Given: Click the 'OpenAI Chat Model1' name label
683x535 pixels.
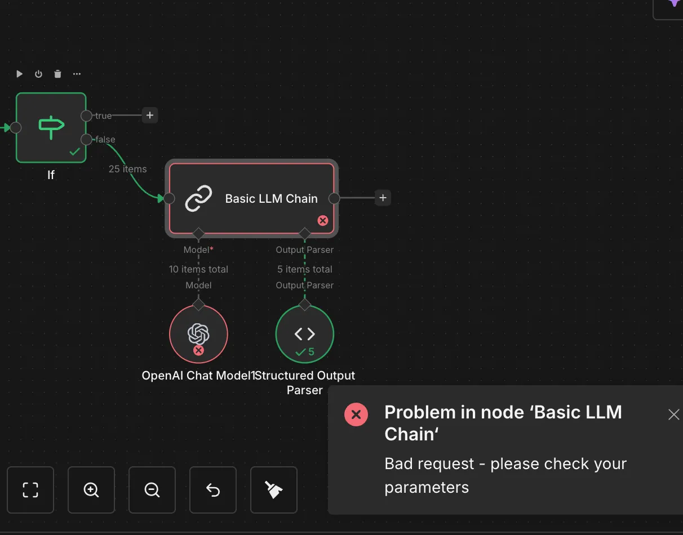Looking at the screenshot, I should point(198,376).
